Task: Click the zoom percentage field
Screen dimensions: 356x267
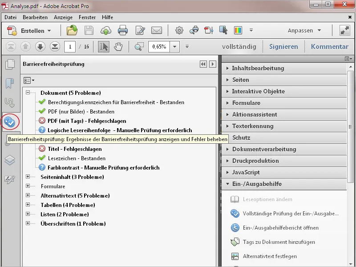Action: coord(159,47)
